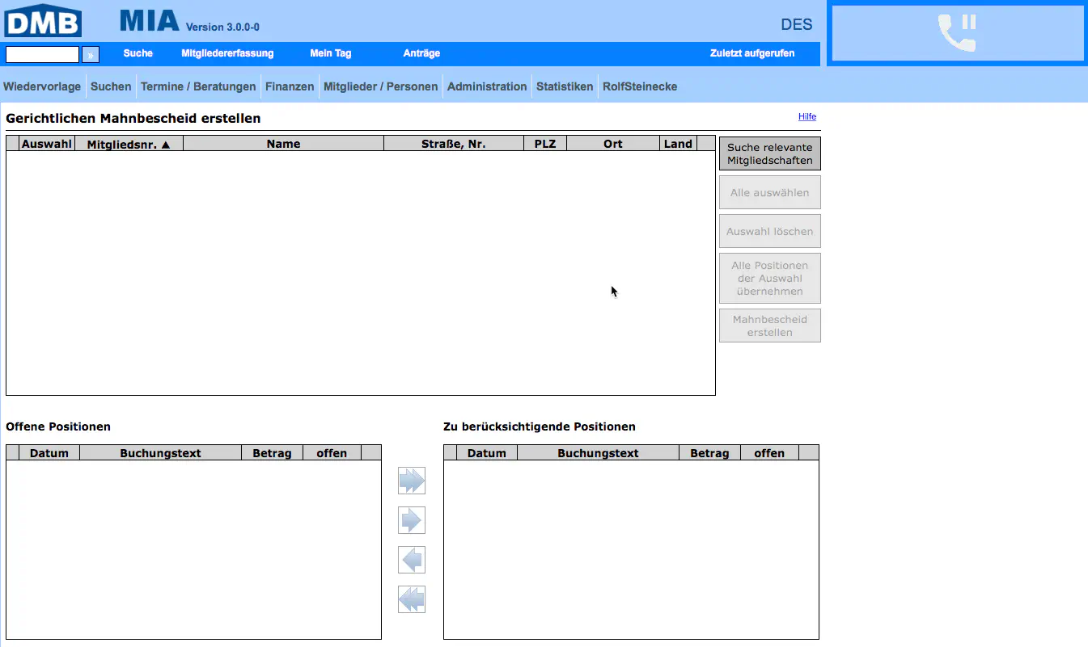Open Mitglieder / Personen menu
The image size is (1088, 647).
(380, 86)
